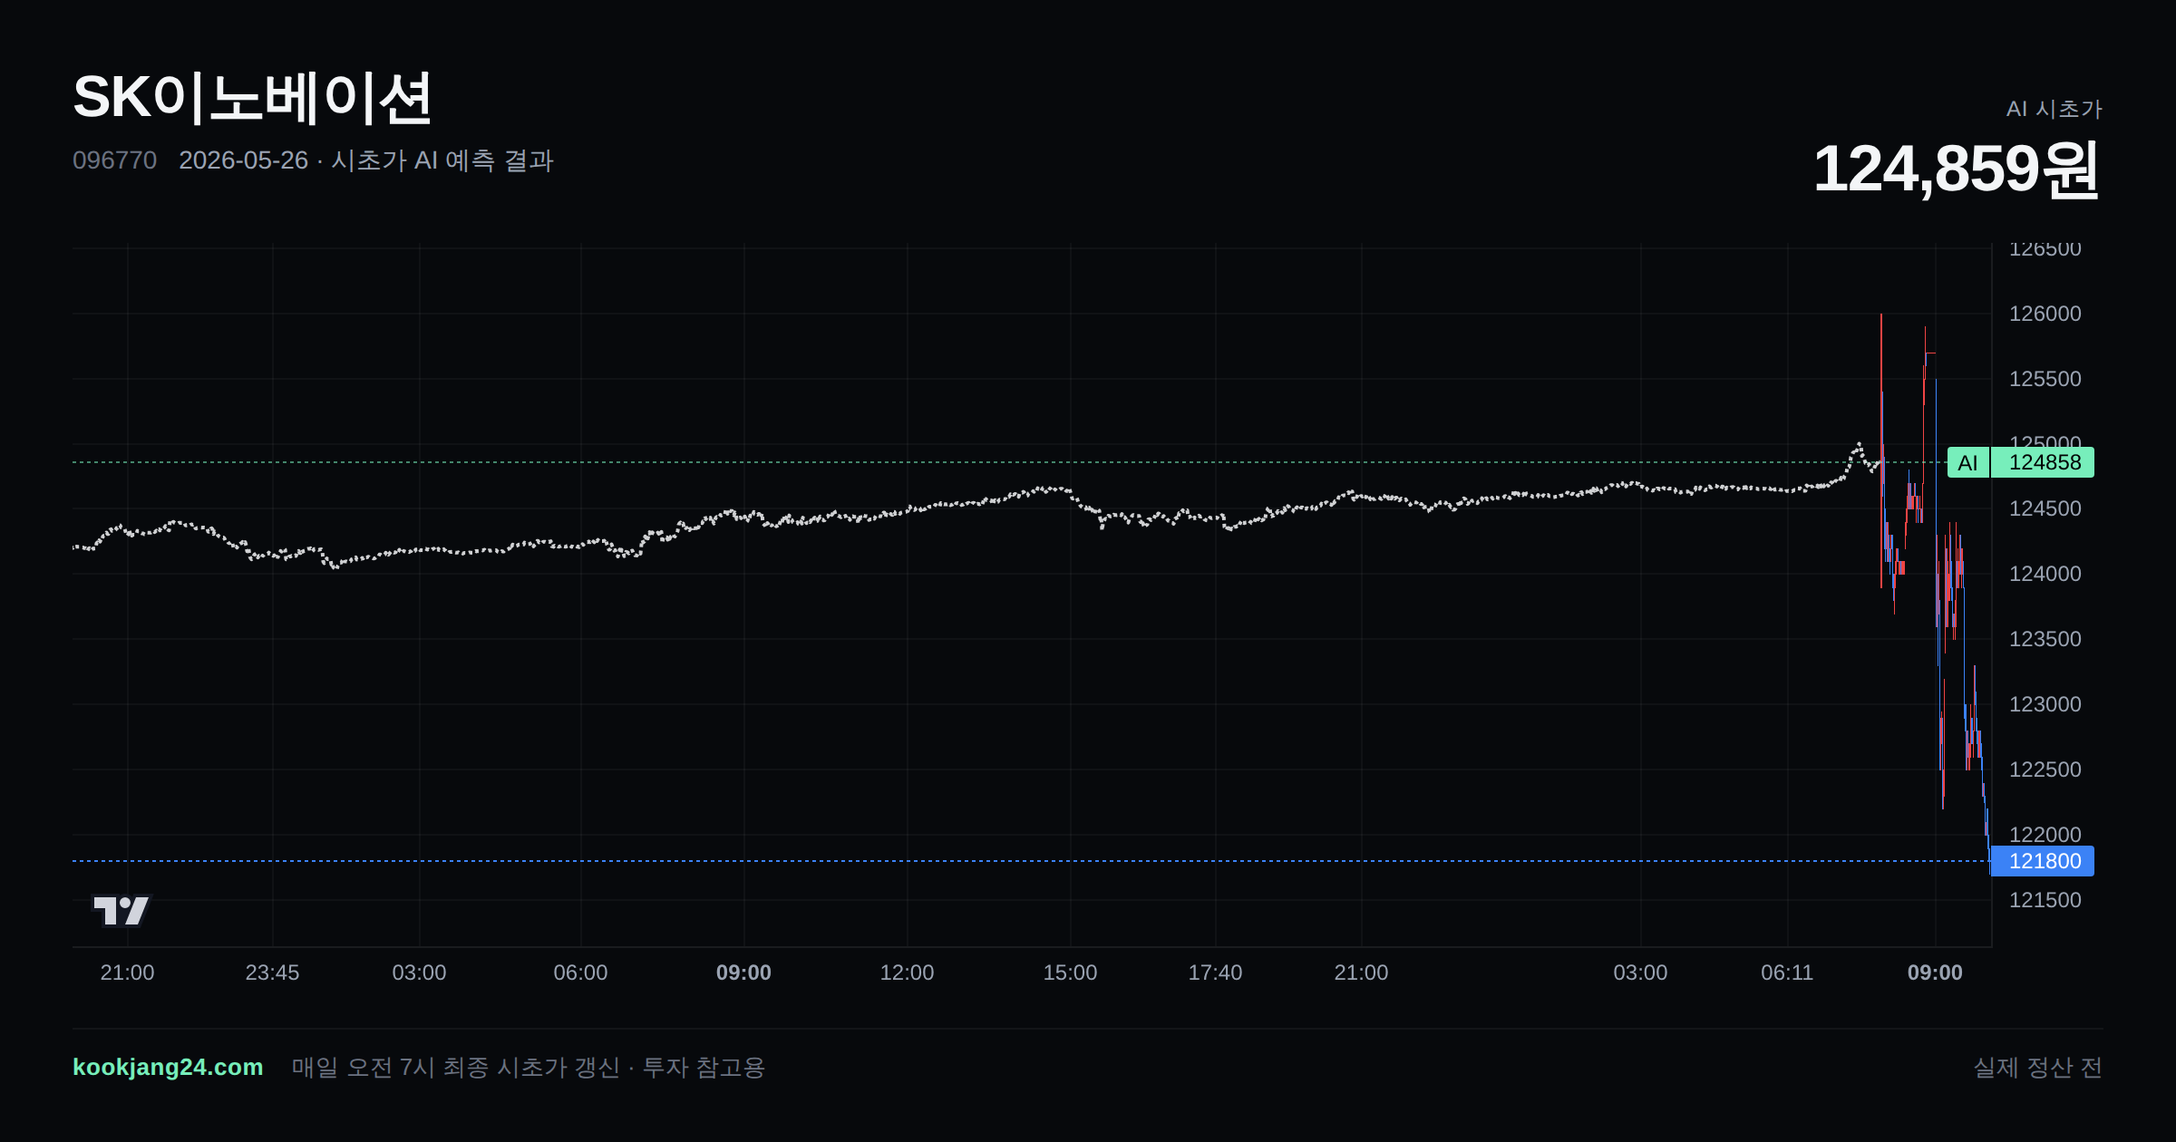The width and height of the screenshot is (2176, 1142).
Task: Click the 124500 price axis label
Action: tap(2045, 508)
